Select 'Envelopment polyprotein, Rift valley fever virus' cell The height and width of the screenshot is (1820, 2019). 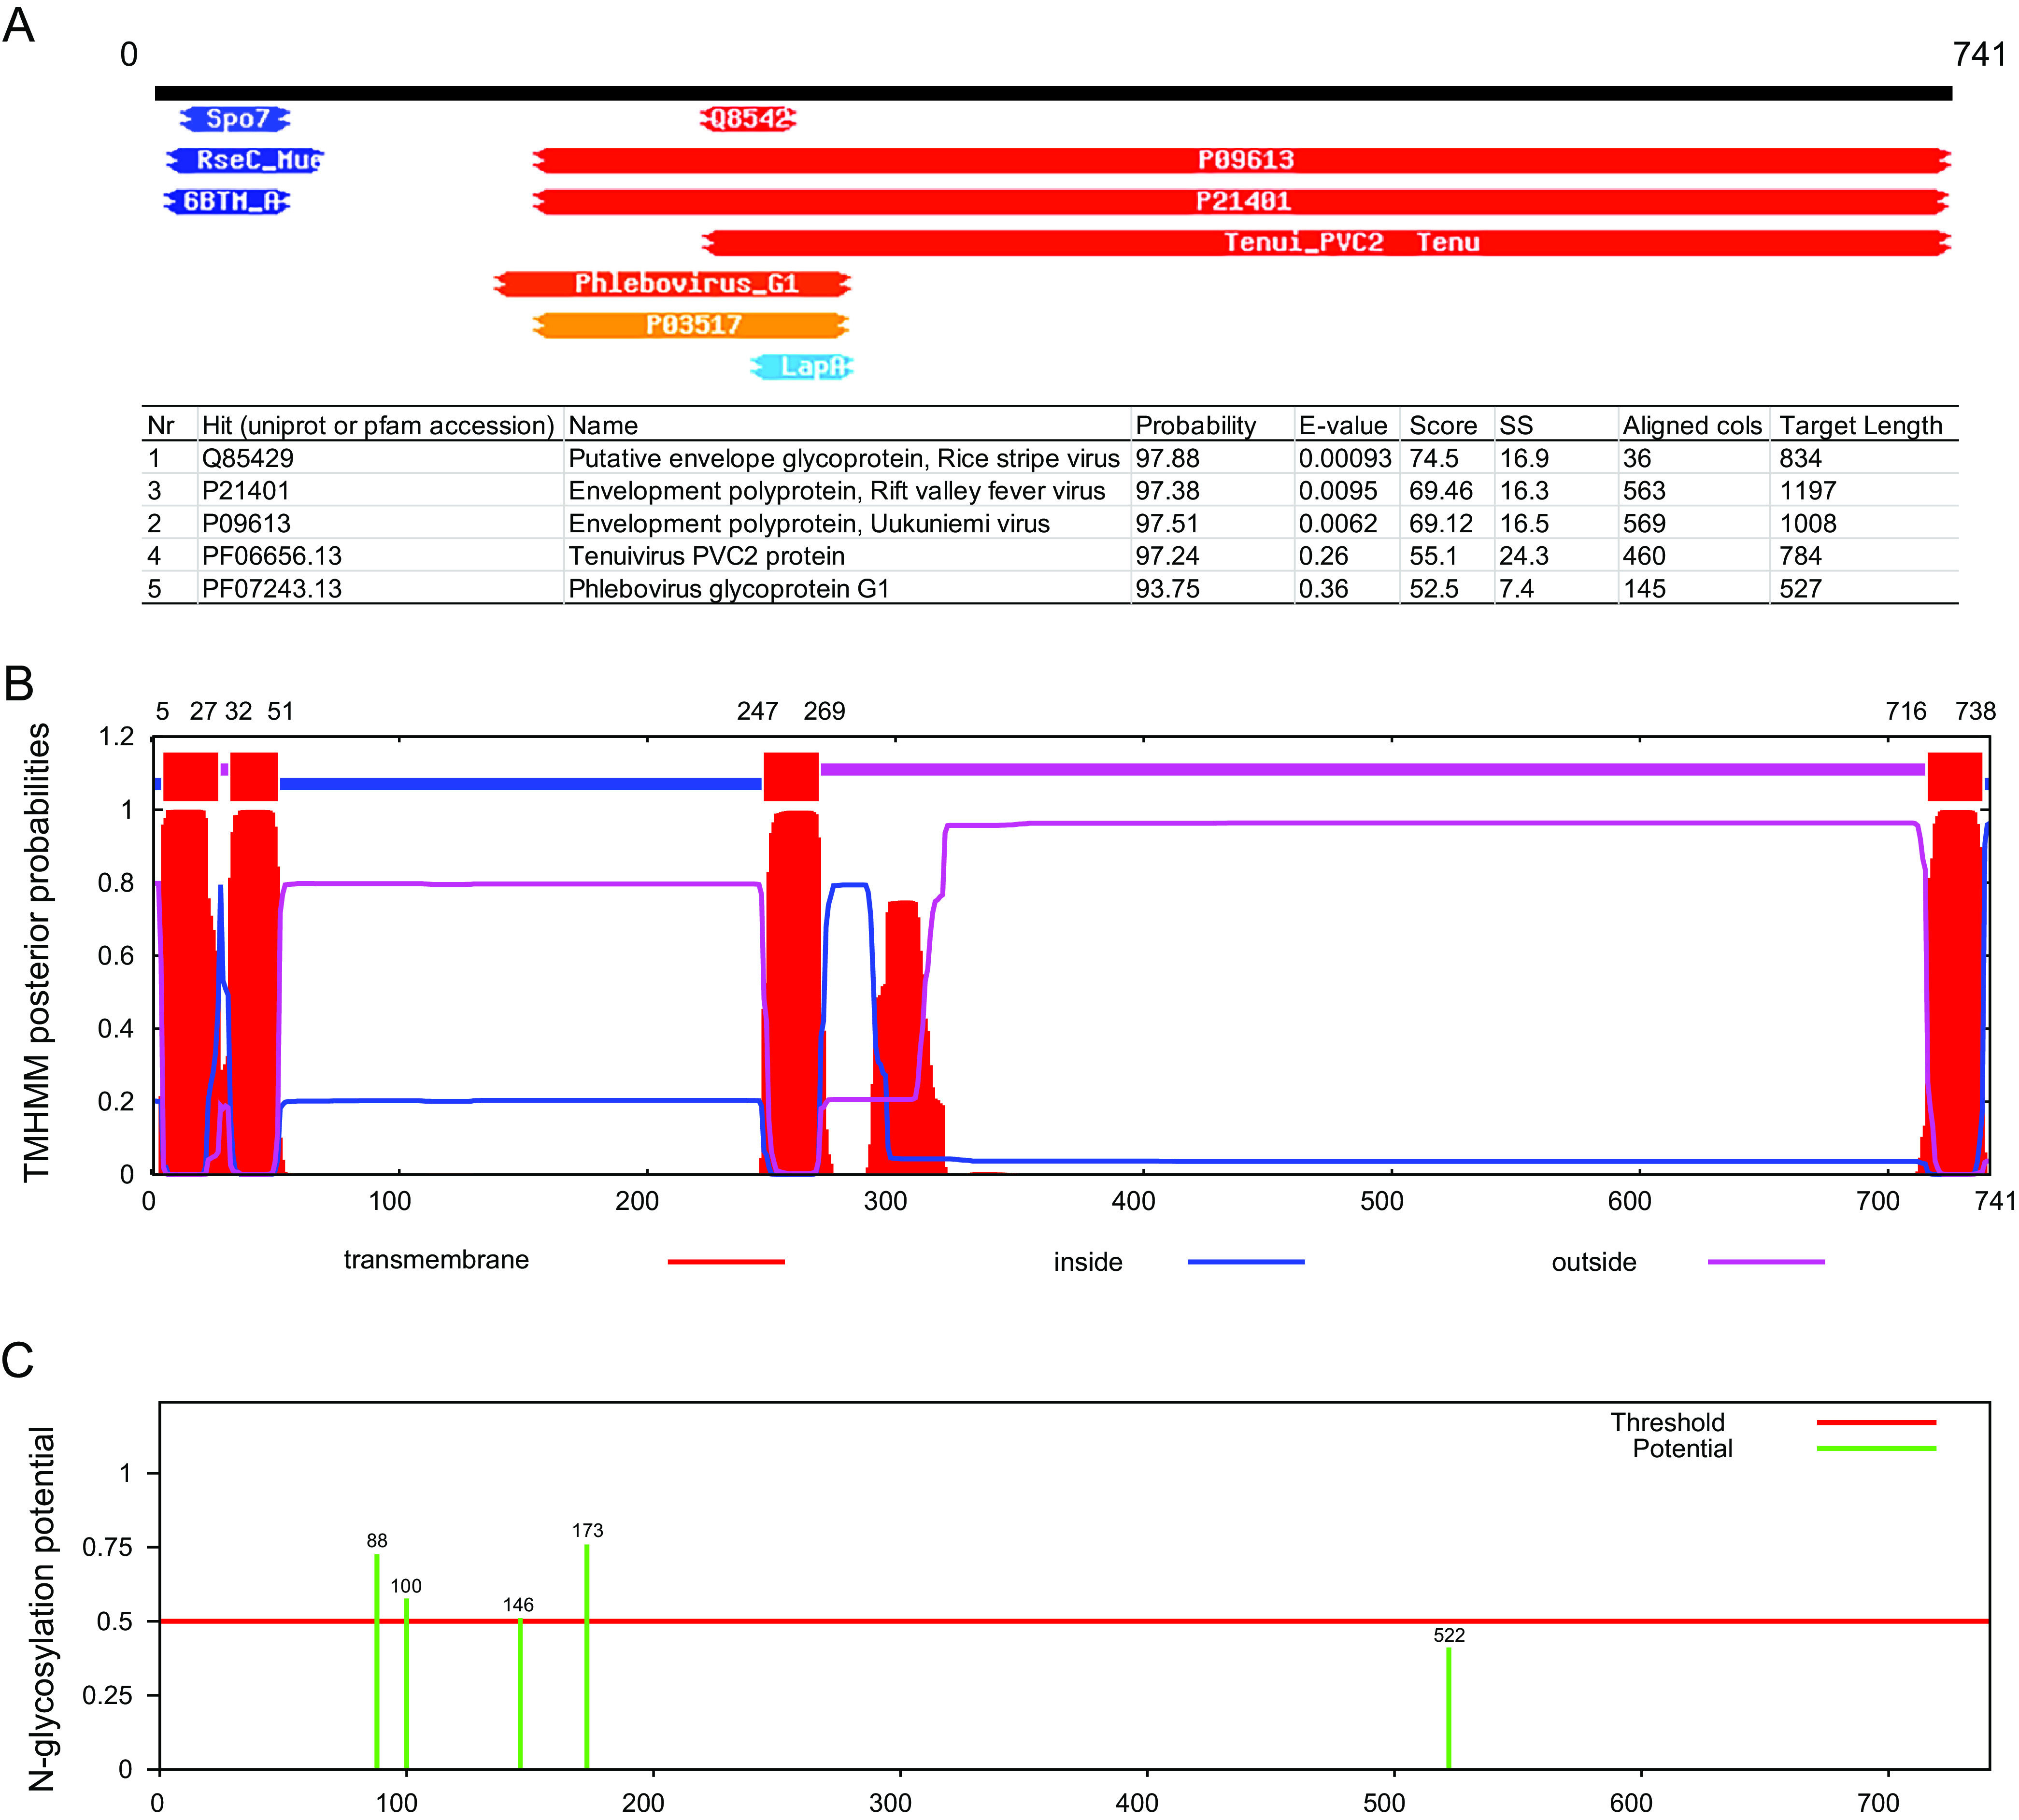[837, 491]
